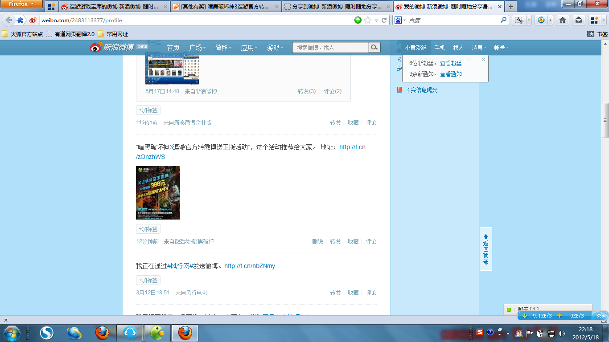609x342 pixels.
Task: Open the Diablo 3 promotional poster thumbnail
Action: tap(158, 193)
